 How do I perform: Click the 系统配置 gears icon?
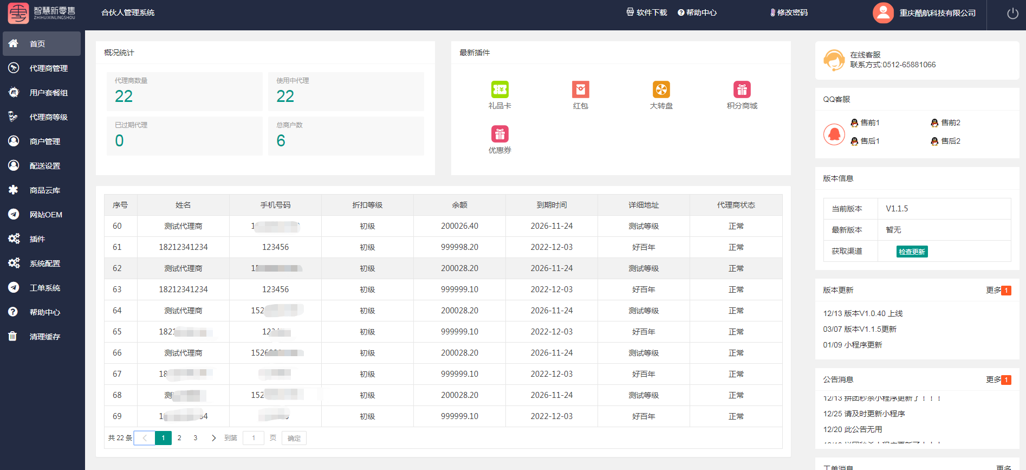pyautogui.click(x=14, y=263)
